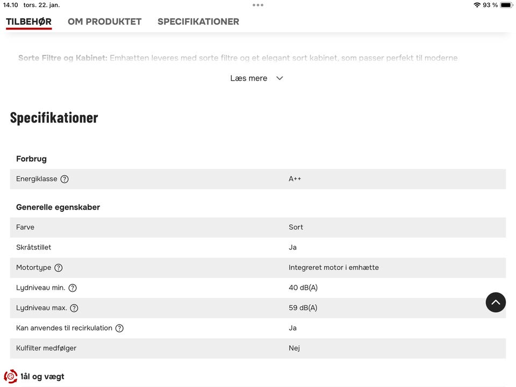Tap the Energiklasse A++ value
The height and width of the screenshot is (387, 516).
point(295,179)
